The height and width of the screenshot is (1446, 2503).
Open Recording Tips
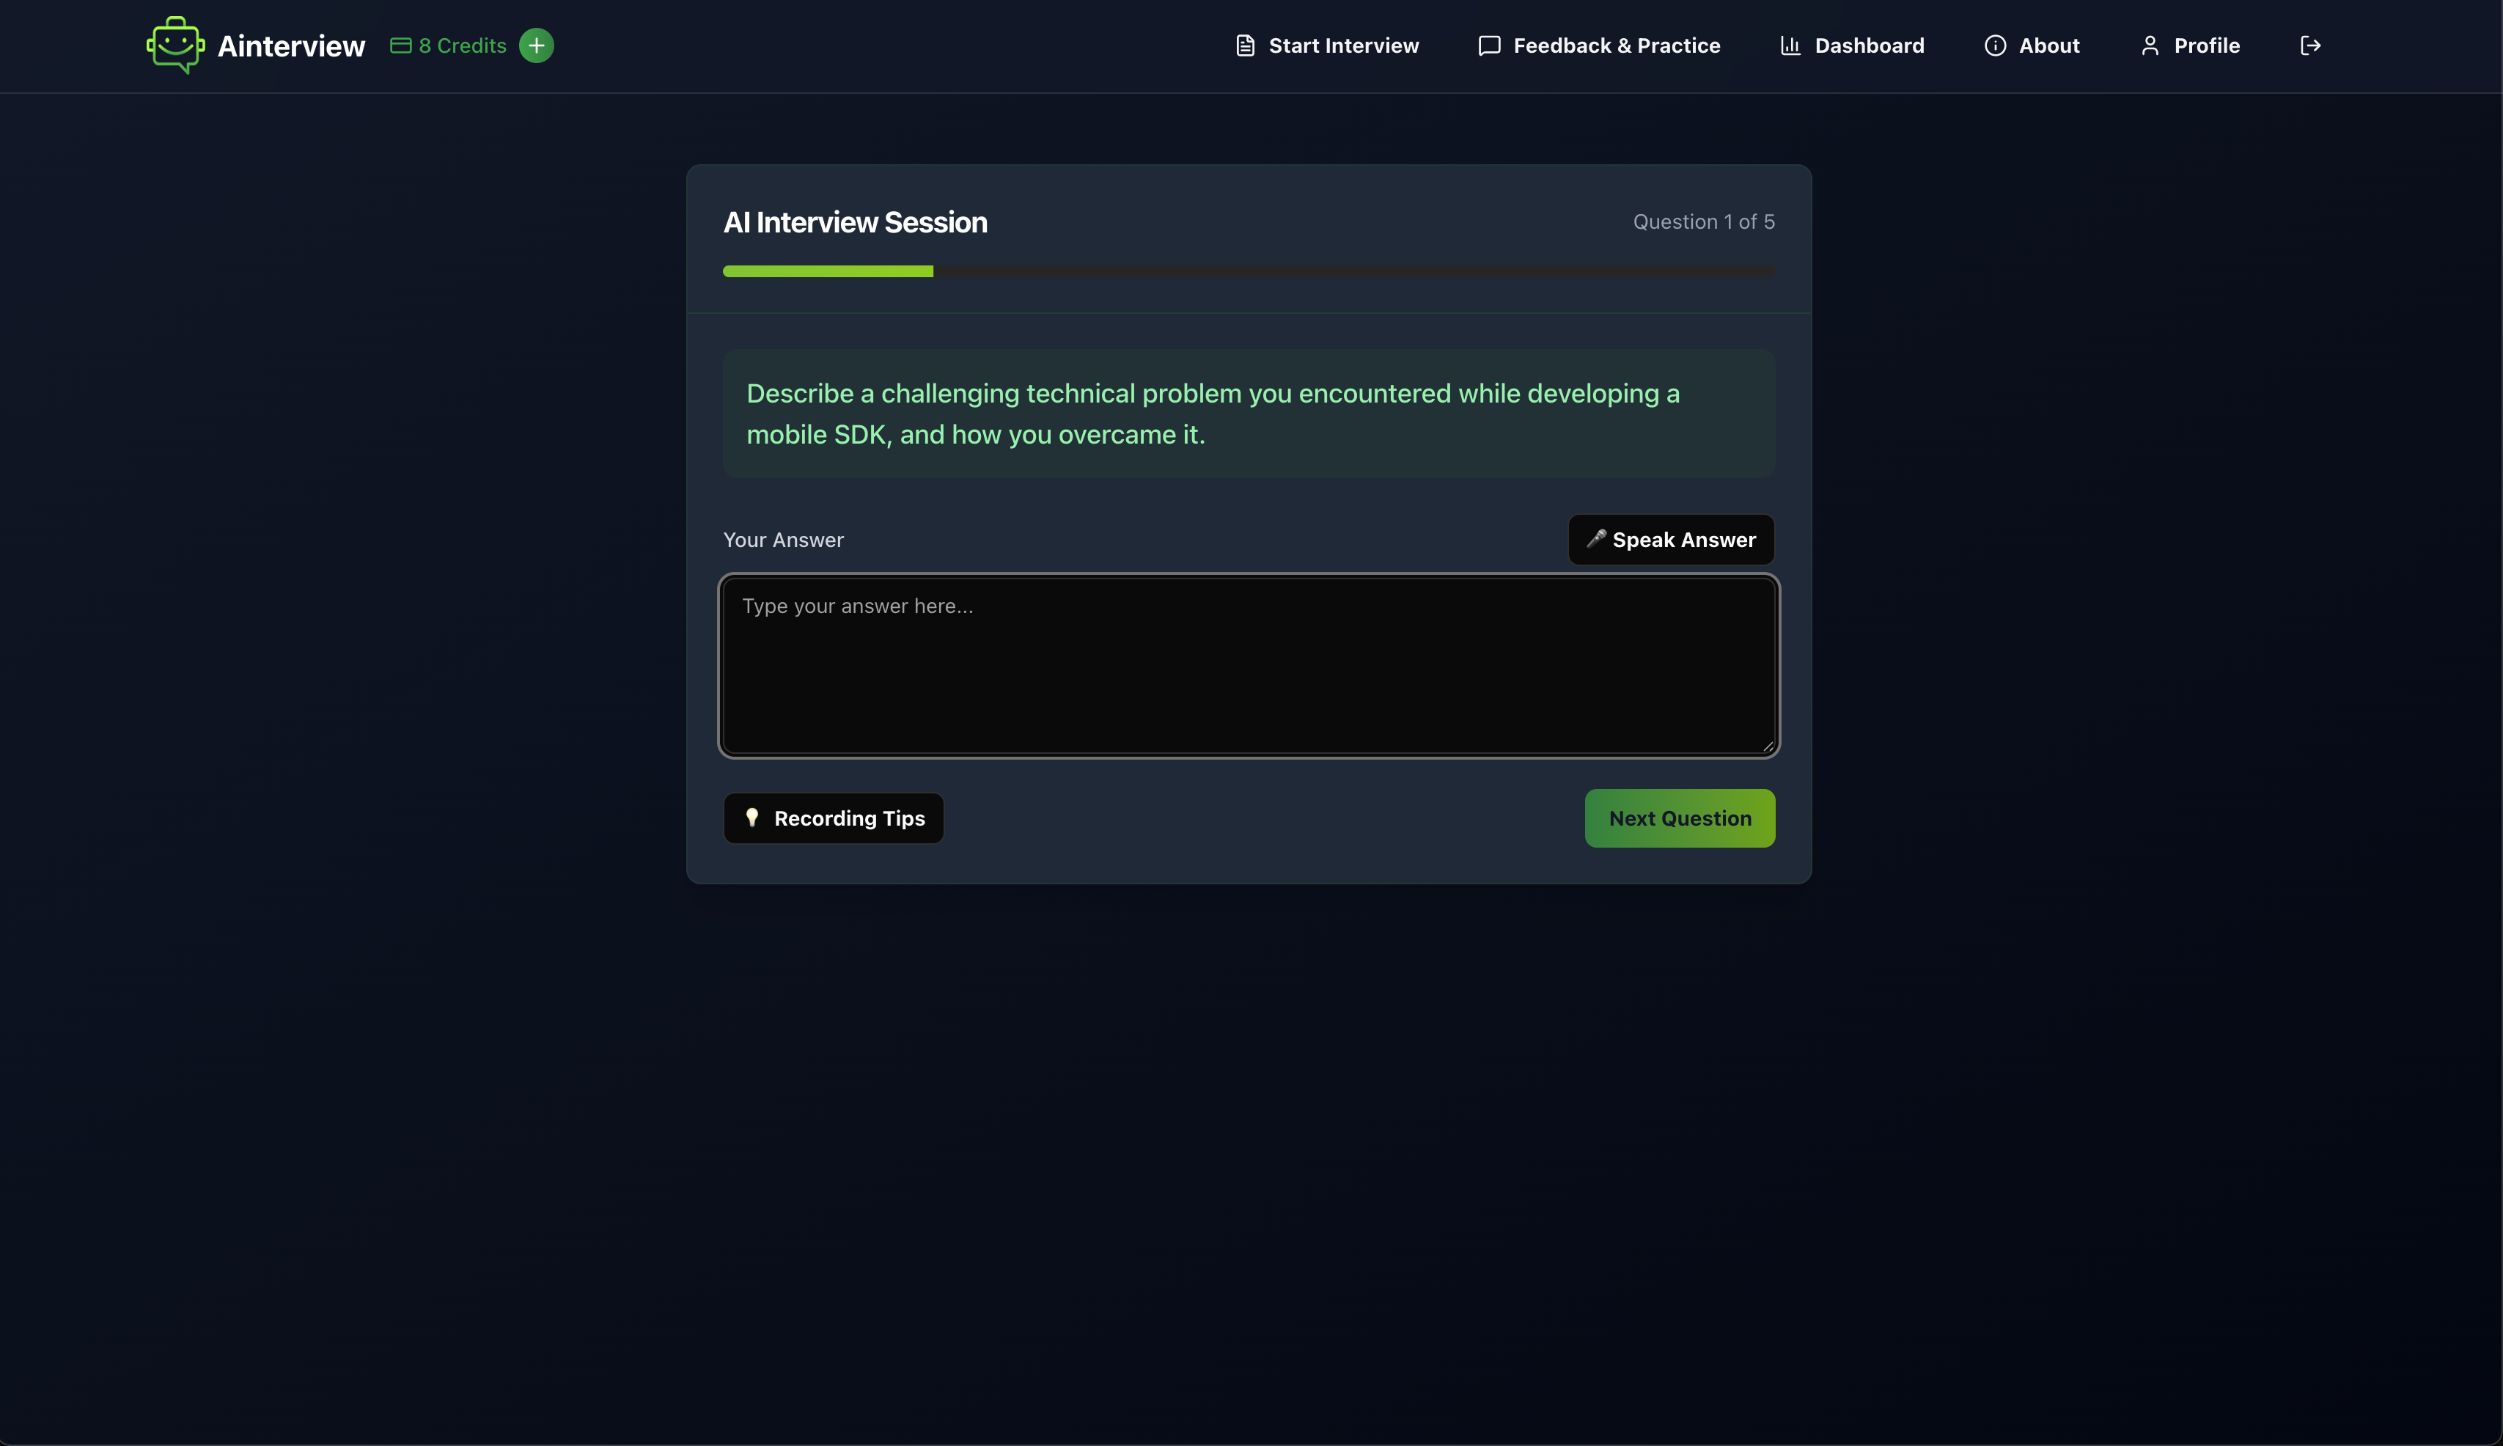(x=833, y=818)
